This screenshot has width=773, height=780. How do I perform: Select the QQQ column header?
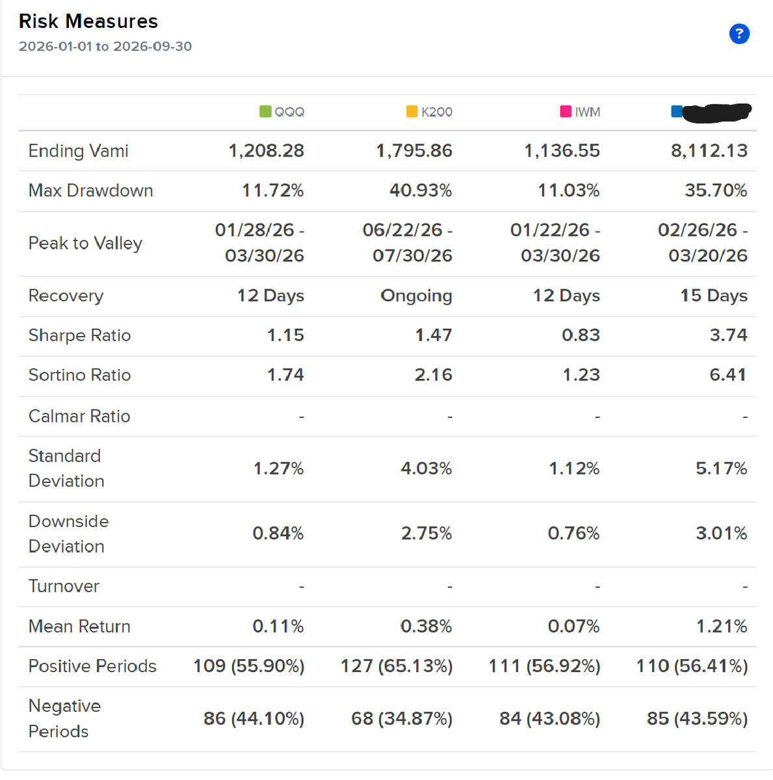(x=289, y=112)
